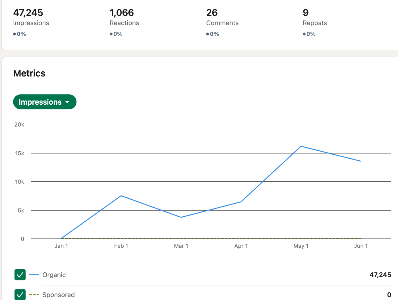Click the 20k y-axis label
398x300 pixels.
point(19,125)
